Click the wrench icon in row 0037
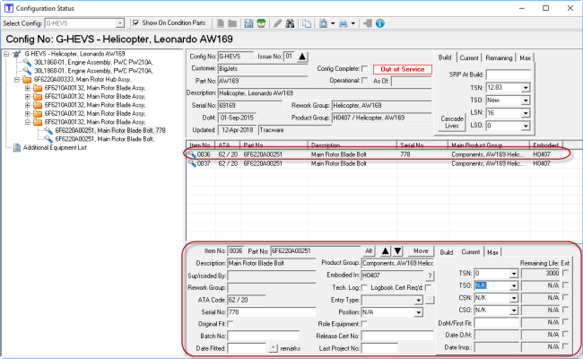This screenshot has width=583, height=359. coord(192,163)
